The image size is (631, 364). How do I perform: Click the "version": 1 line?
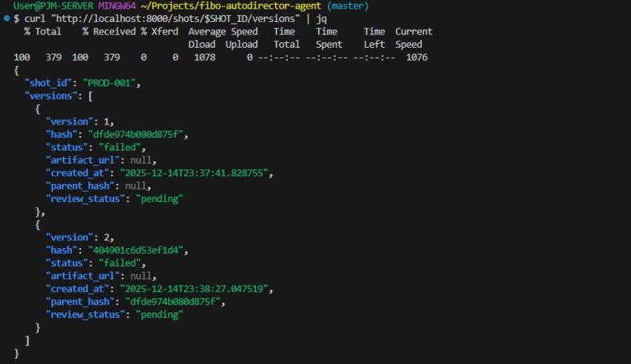coord(80,121)
